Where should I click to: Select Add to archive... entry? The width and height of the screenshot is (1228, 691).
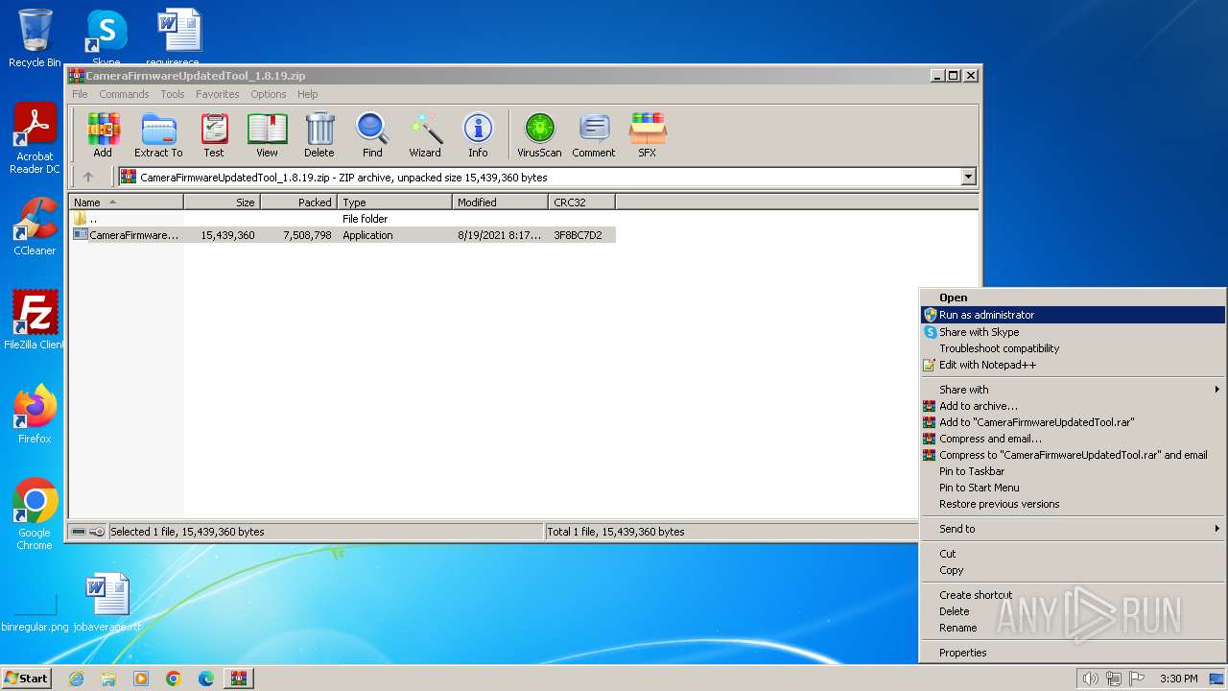coord(1073,406)
